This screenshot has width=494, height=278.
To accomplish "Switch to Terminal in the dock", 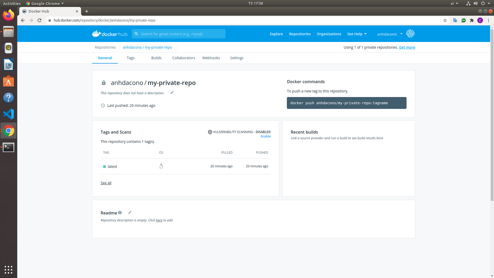I will [x=8, y=147].
